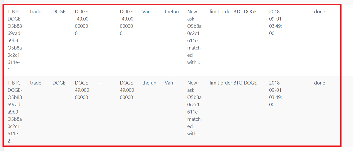Click the dash placeholder cell in the first row

[x=100, y=11]
